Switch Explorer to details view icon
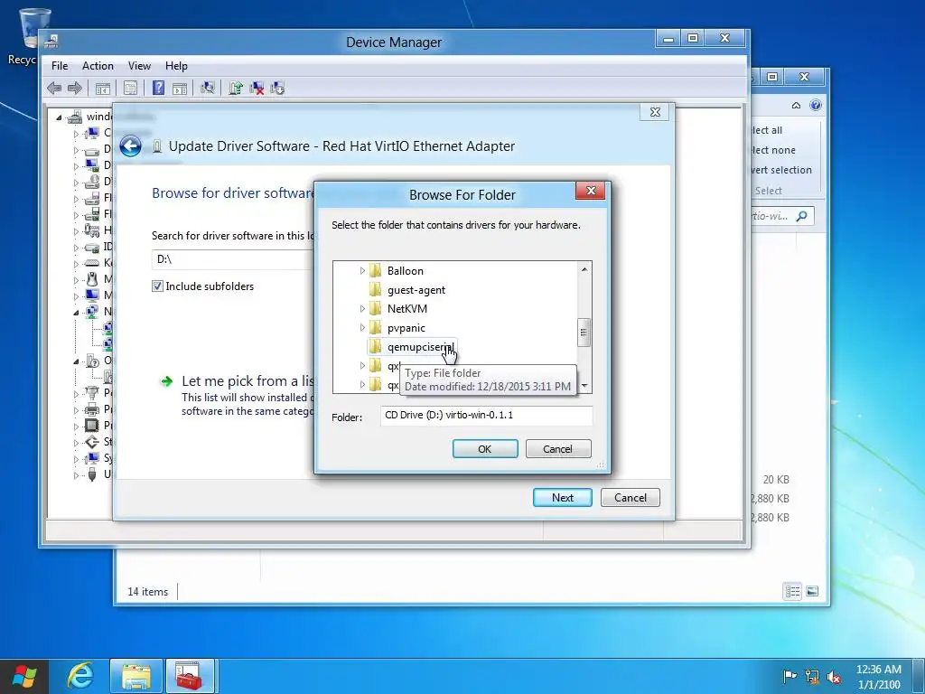The height and width of the screenshot is (694, 925). (x=793, y=591)
